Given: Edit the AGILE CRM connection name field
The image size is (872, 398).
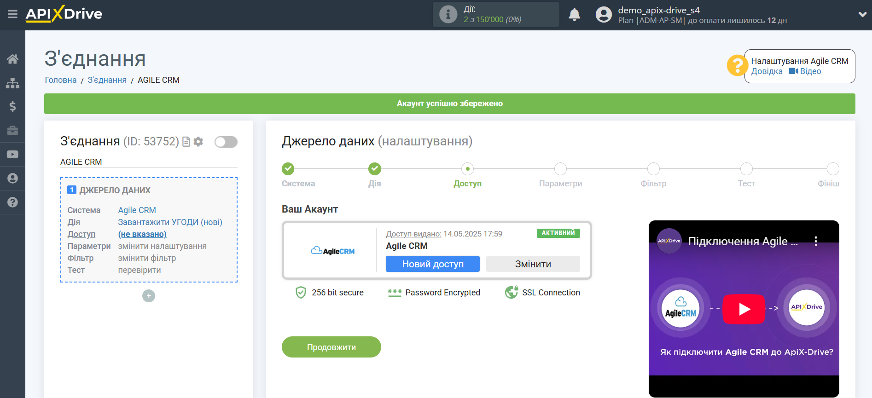Looking at the screenshot, I should tap(149, 162).
